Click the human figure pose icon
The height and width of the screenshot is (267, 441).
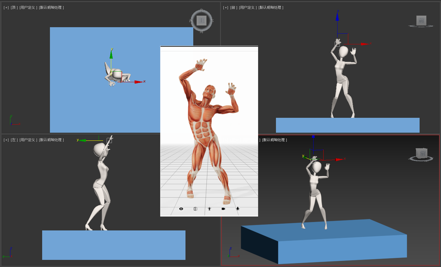[209, 209]
